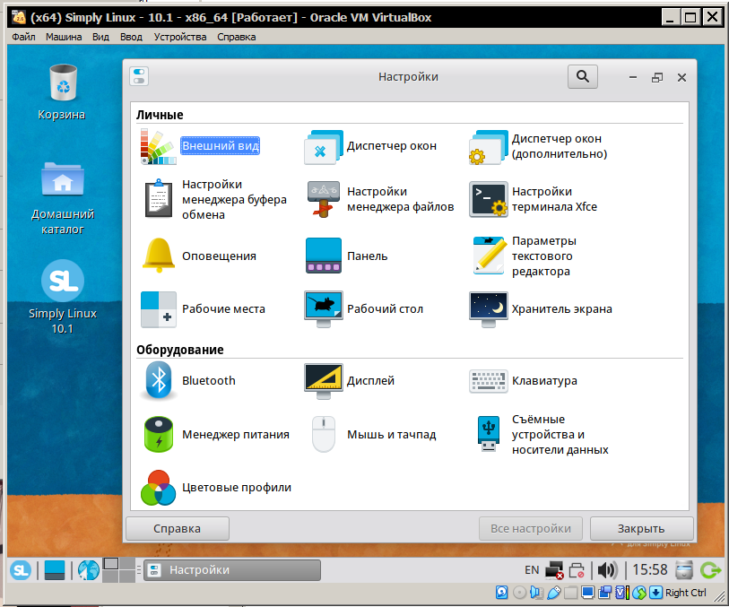The image size is (729, 607).
Task: Click the Мышь и тачпад label
Action: point(392,435)
